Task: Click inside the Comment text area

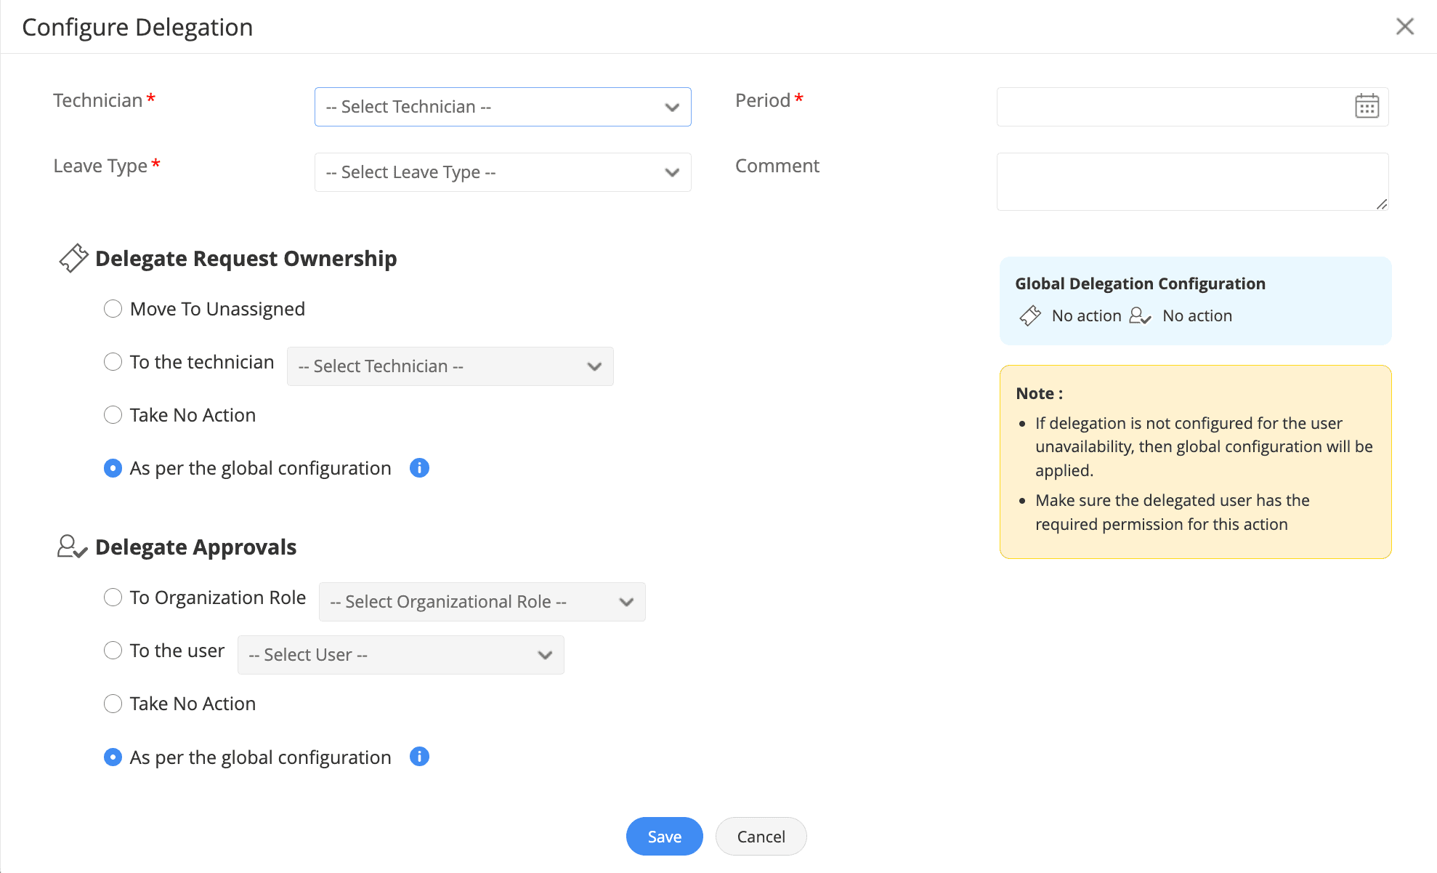Action: (x=1191, y=182)
